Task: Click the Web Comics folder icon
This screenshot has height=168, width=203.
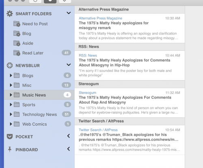Action: pos(17,124)
